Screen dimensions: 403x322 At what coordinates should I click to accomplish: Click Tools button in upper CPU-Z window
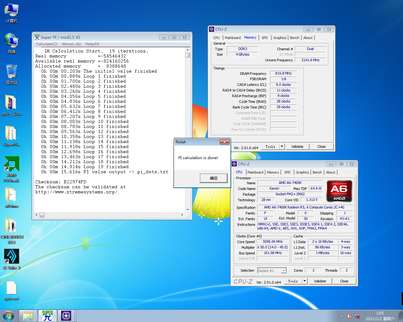[x=270, y=147]
